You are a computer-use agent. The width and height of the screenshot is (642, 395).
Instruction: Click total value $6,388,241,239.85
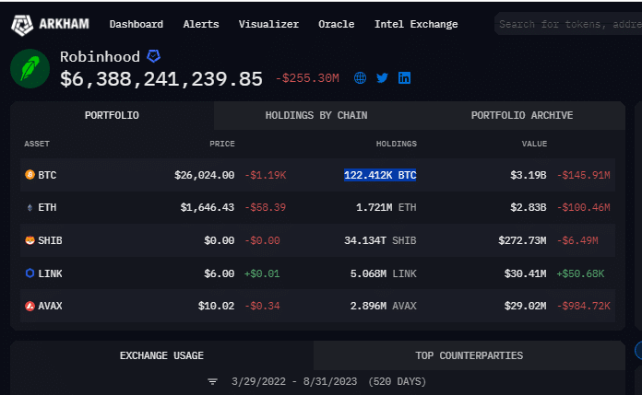point(161,79)
